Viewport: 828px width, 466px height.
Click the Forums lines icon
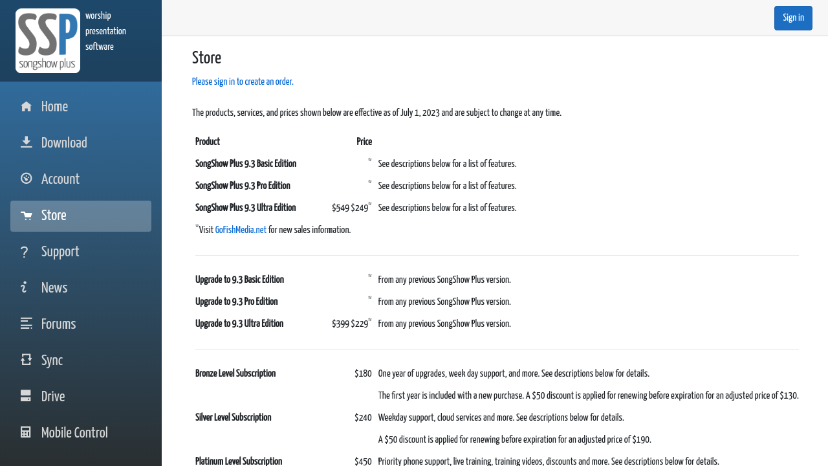click(x=26, y=324)
